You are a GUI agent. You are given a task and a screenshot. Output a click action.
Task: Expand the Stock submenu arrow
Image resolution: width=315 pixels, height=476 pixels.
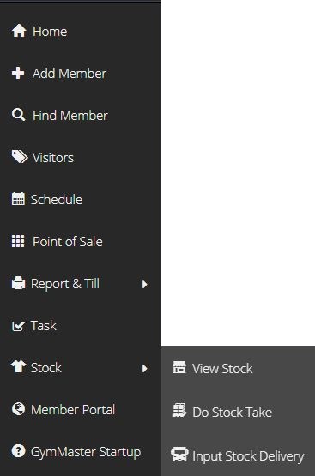[x=145, y=368]
